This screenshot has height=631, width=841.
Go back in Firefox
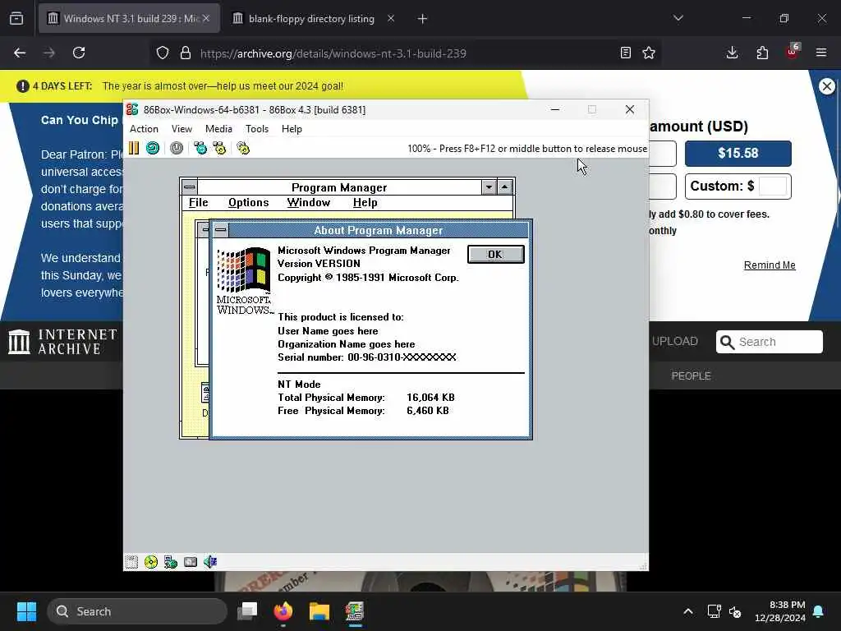20,53
